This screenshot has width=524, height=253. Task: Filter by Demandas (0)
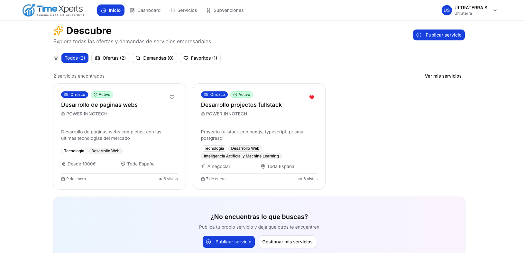(154, 58)
